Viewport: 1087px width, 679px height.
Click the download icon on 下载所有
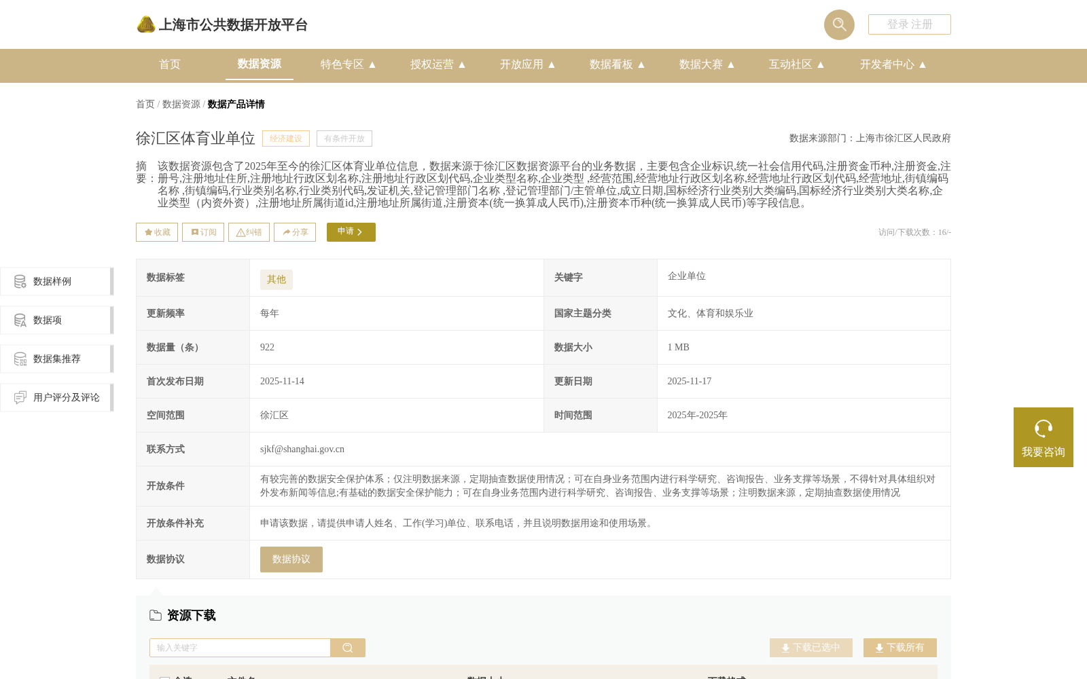879,648
